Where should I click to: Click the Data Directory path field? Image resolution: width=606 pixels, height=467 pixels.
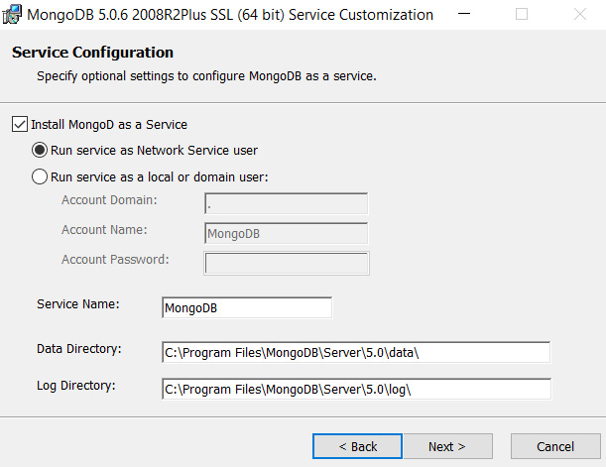[356, 352]
